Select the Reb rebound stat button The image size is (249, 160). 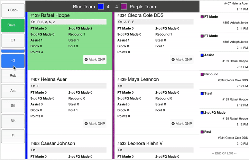click(13, 76)
